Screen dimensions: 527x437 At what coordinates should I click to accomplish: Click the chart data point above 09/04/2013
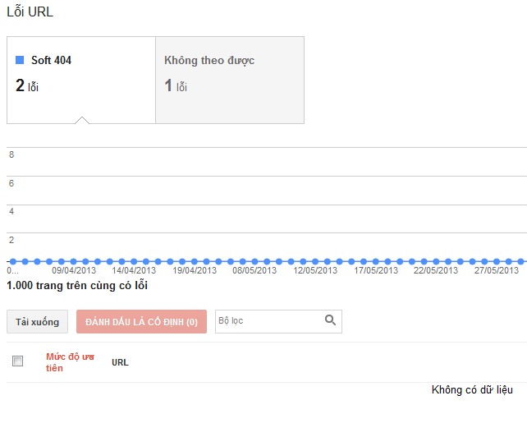point(74,261)
